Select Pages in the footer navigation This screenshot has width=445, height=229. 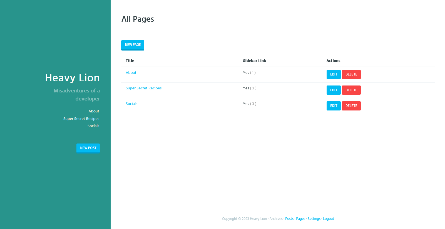pyautogui.click(x=300, y=219)
